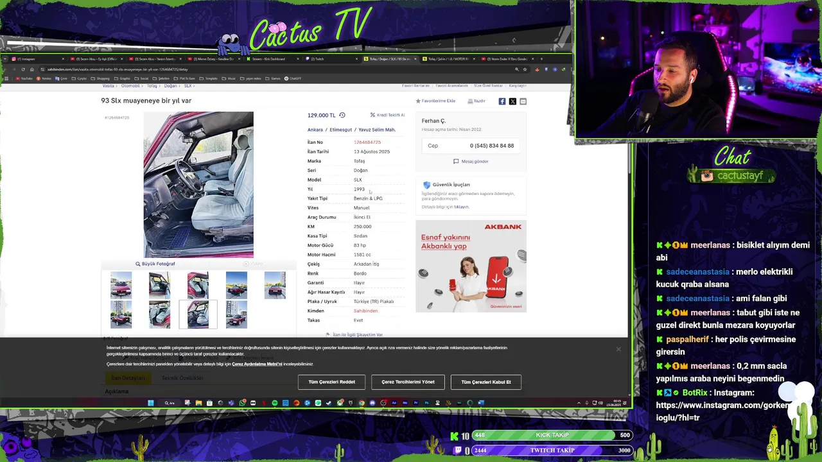Click Çerez Tercihlerimi Yönet button
822x462 pixels.
(x=408, y=382)
